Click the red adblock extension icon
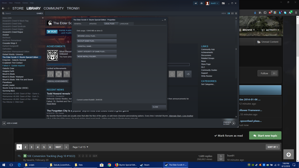Image resolution: width=299 pixels, height=168 pixels. [270, 13]
